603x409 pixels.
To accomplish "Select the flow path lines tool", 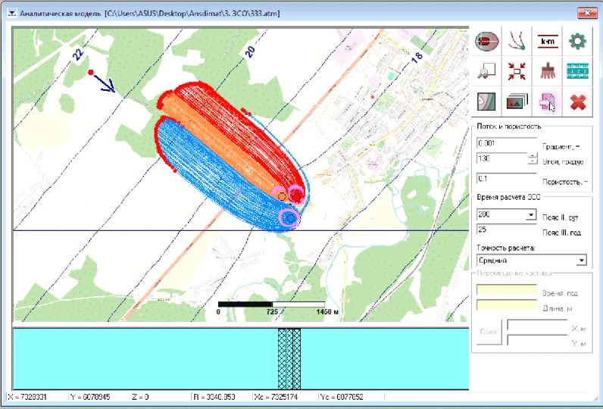I will (x=517, y=42).
